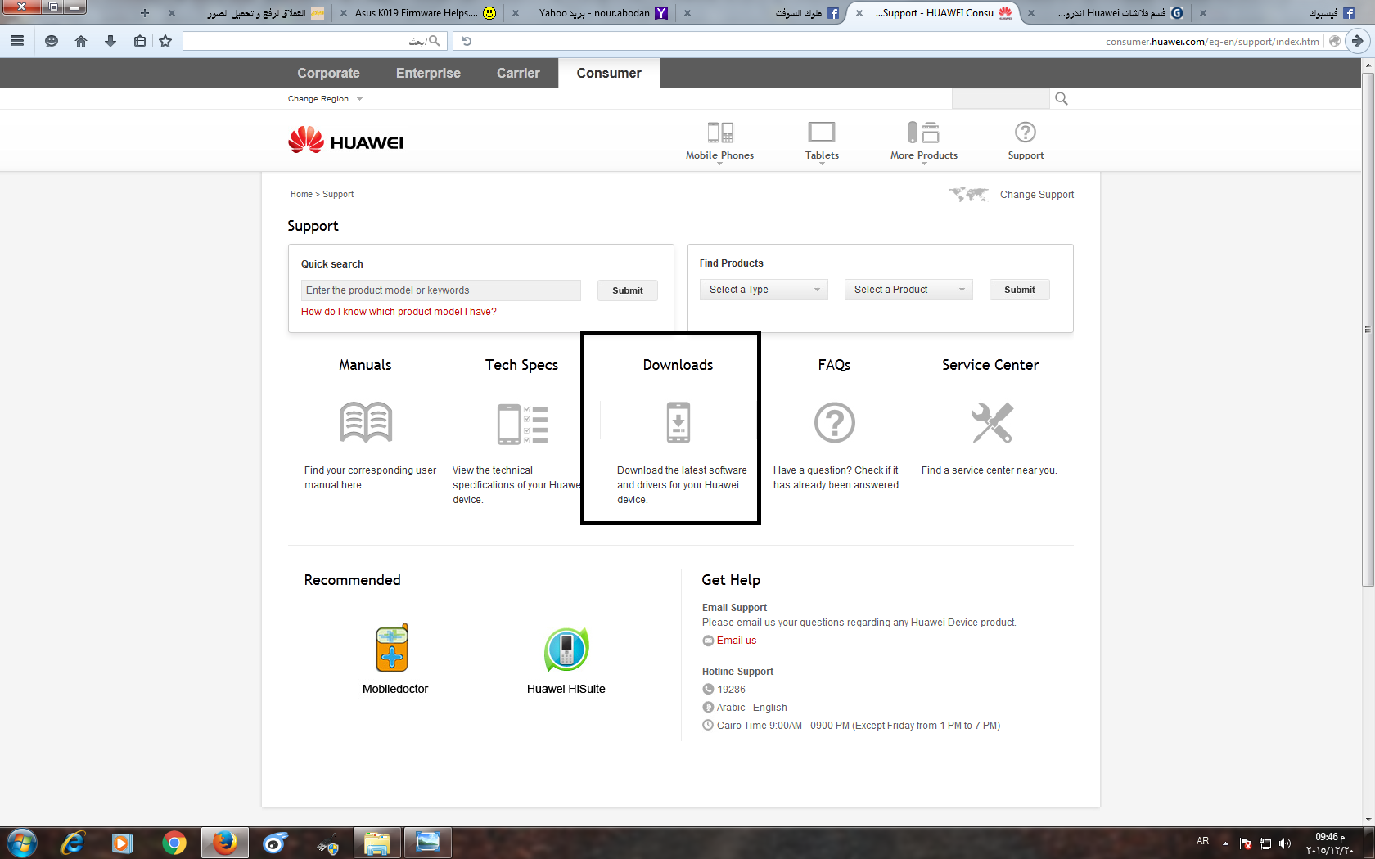The image size is (1375, 859).
Task: Open the FAQs question mark icon
Action: pos(835,423)
